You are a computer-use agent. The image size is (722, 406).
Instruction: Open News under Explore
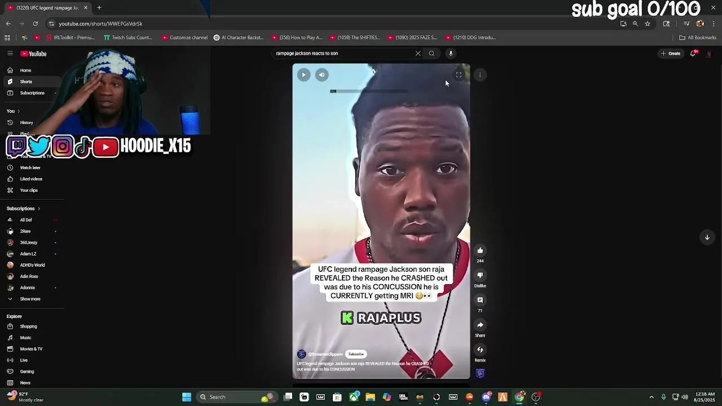pyautogui.click(x=31, y=383)
